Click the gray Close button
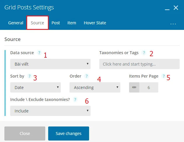The height and width of the screenshot is (142, 184). [x=25, y=134]
